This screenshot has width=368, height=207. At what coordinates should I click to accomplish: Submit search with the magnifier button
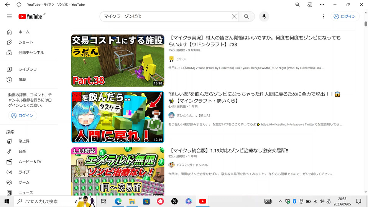(246, 16)
